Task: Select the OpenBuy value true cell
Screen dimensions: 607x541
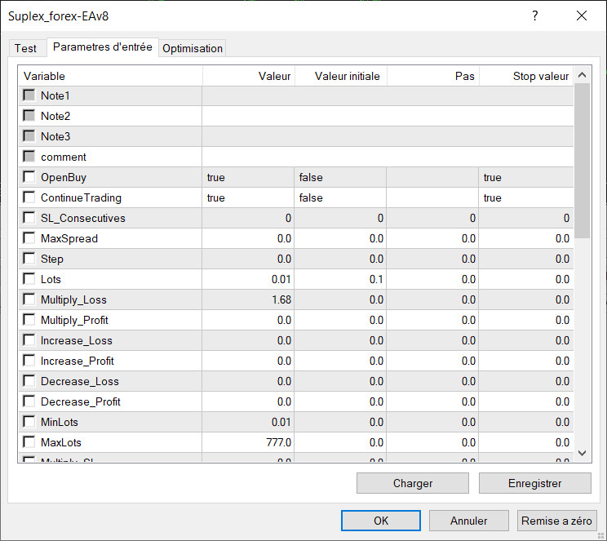Action: (248, 177)
